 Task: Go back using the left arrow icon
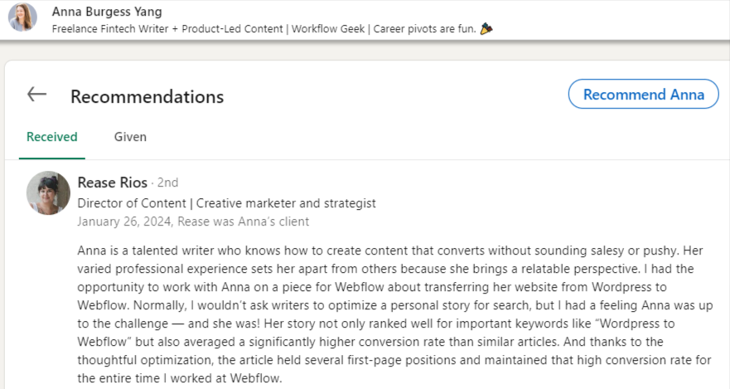pyautogui.click(x=36, y=95)
